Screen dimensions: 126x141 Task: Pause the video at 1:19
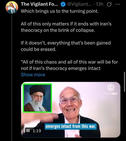coord(28,131)
